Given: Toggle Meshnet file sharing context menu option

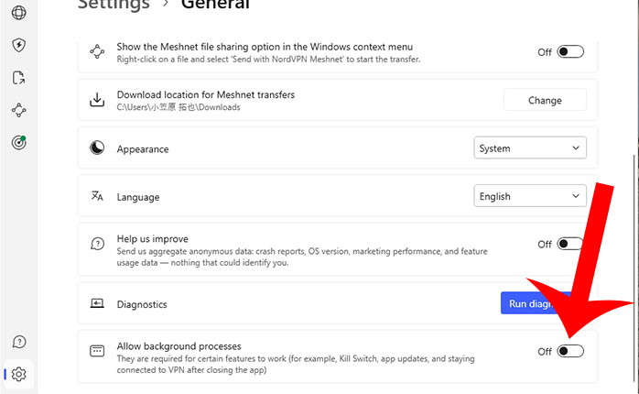Looking at the screenshot, I should pyautogui.click(x=570, y=52).
